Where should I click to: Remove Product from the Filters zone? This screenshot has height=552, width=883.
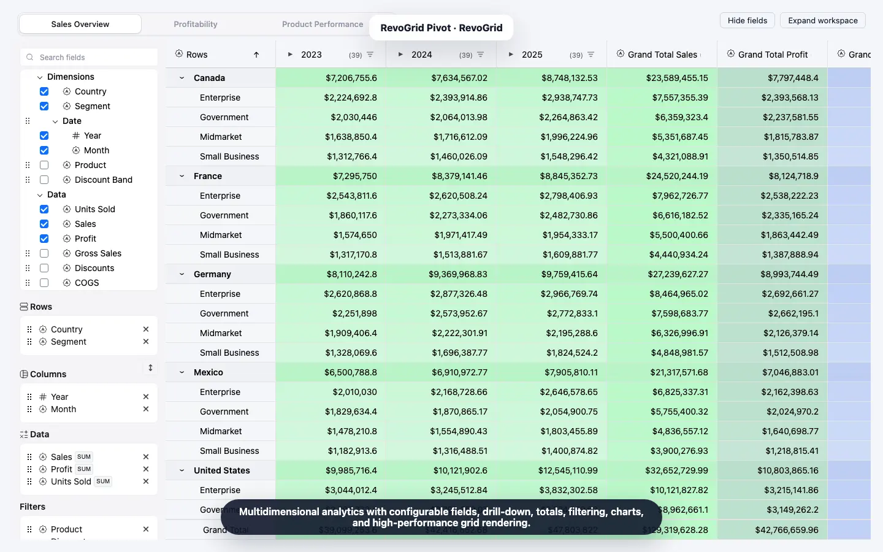[146, 529]
